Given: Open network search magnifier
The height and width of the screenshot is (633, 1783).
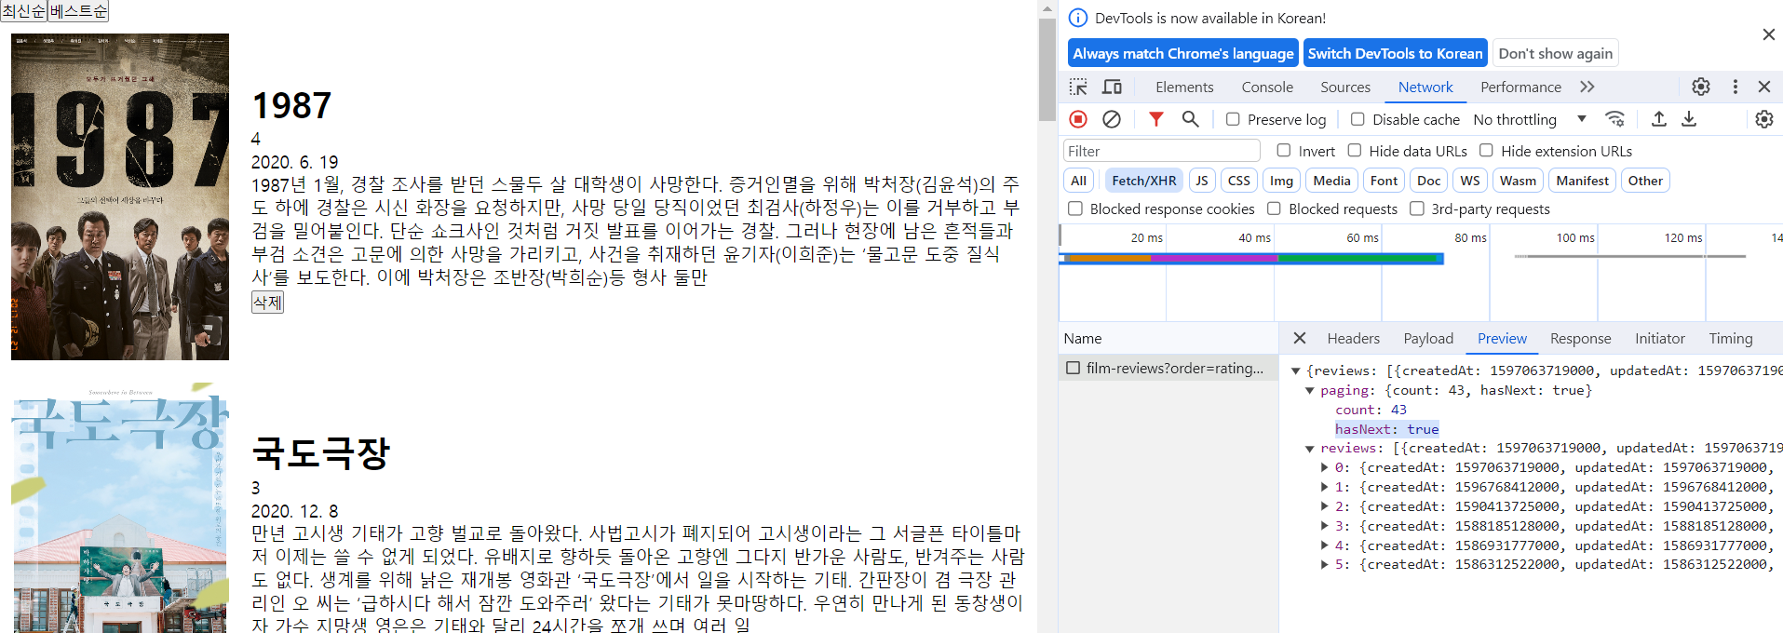Looking at the screenshot, I should pyautogui.click(x=1190, y=119).
